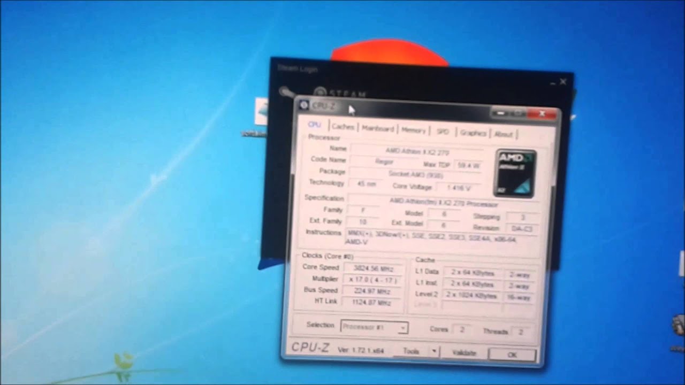Click the Code Name value Regor
The height and width of the screenshot is (385, 685).
384,161
